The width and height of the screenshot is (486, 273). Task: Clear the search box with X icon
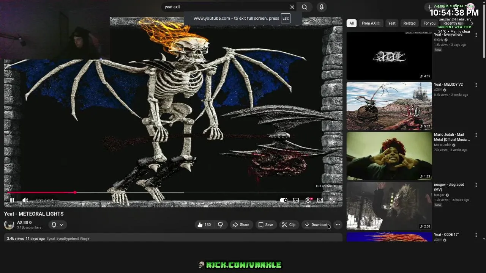click(x=292, y=7)
